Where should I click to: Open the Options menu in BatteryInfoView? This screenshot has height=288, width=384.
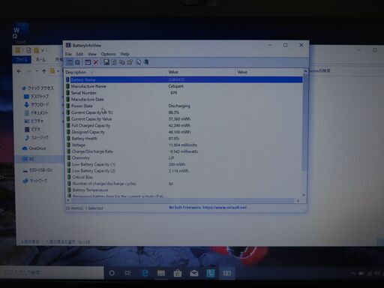pos(108,54)
